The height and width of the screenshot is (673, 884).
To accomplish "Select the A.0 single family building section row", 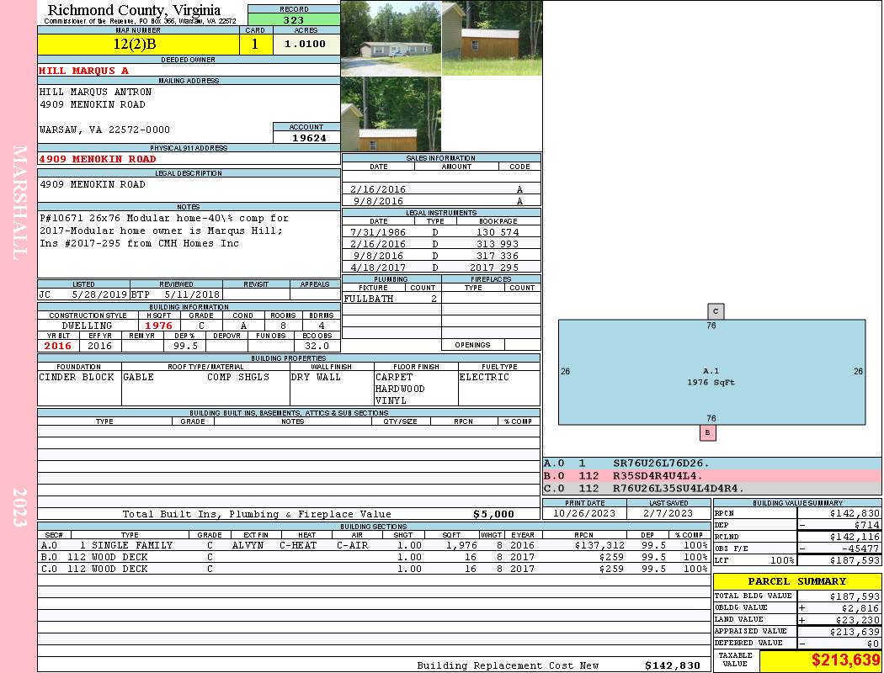I will (375, 545).
